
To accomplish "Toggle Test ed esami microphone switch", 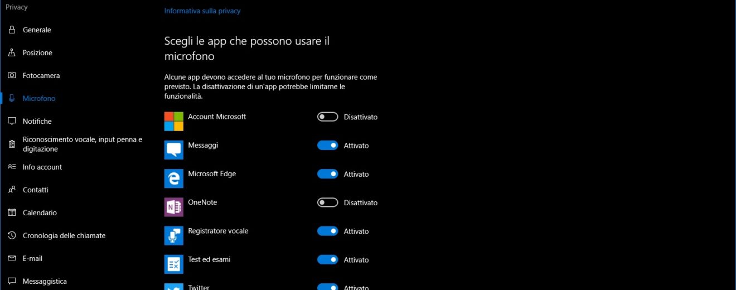I will click(x=327, y=259).
